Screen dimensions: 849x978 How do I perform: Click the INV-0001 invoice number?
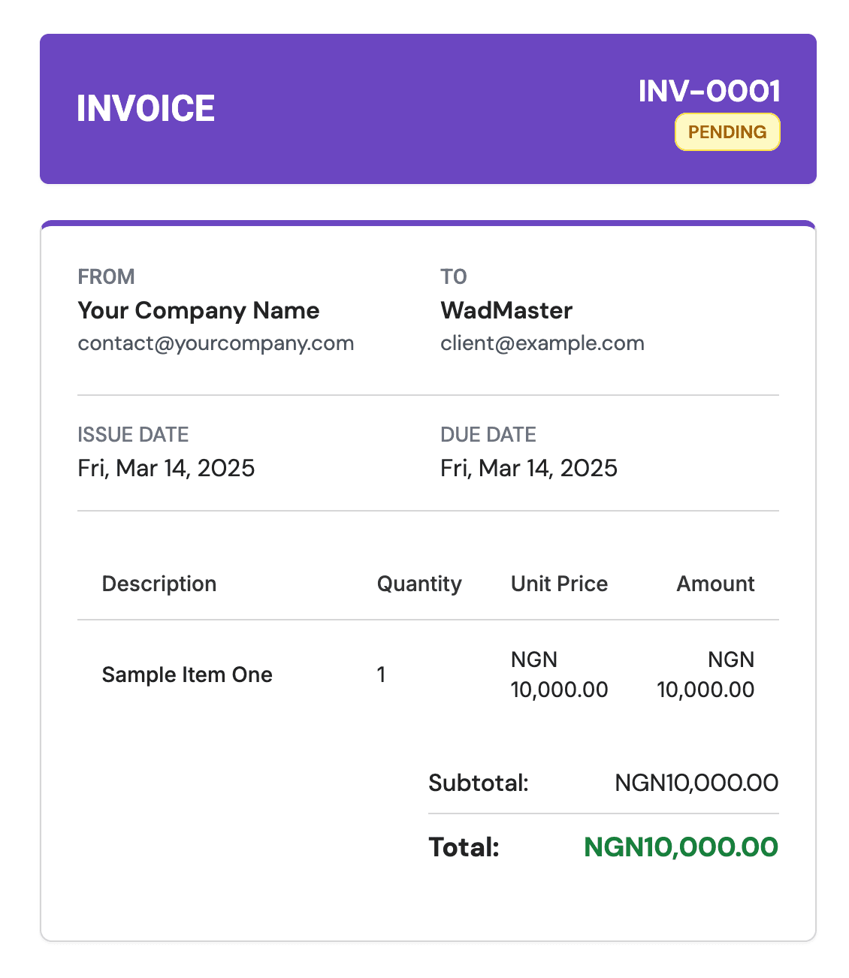point(709,92)
